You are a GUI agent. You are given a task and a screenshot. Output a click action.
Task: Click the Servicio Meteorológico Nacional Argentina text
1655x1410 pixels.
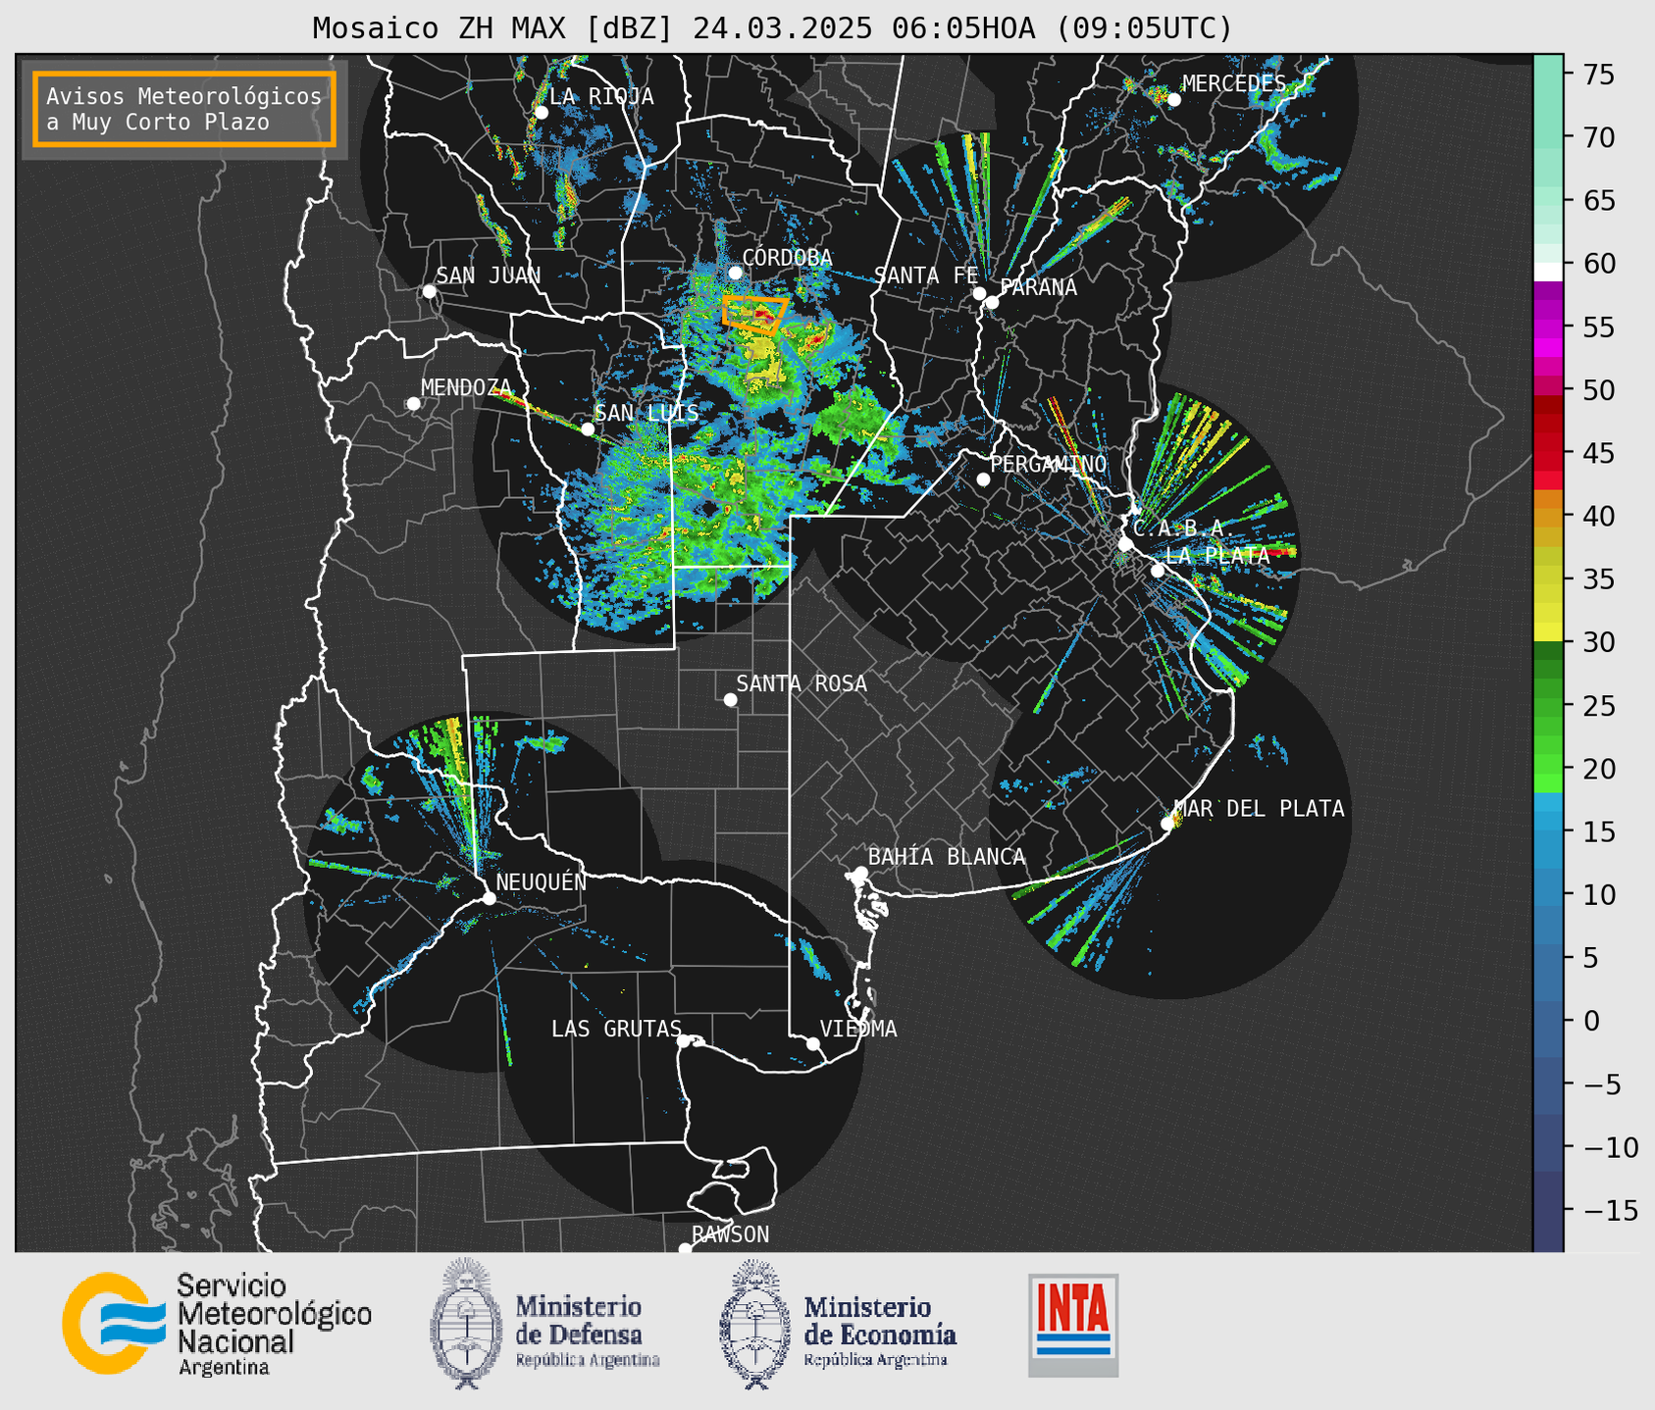274,1326
